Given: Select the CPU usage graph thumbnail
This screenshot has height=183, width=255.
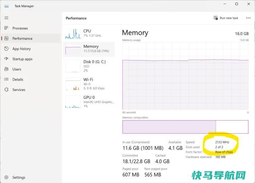Looking at the screenshot, I should (x=73, y=34).
